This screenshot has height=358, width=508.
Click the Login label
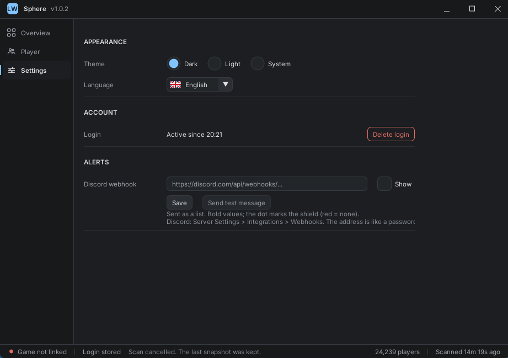[x=92, y=135]
